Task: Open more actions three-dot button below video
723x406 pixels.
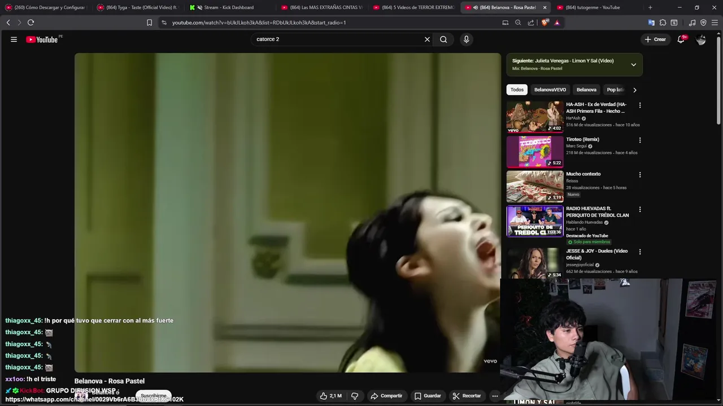Action: click(x=495, y=396)
